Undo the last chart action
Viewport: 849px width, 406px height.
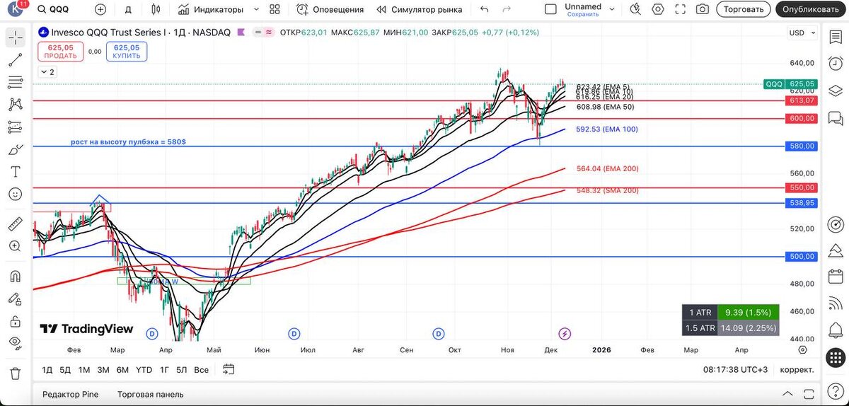pyautogui.click(x=484, y=9)
